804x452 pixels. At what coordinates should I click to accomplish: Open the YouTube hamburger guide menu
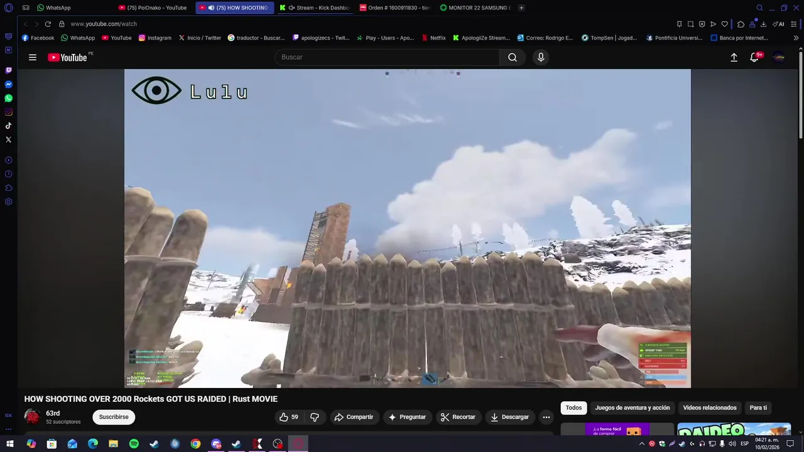pos(33,57)
